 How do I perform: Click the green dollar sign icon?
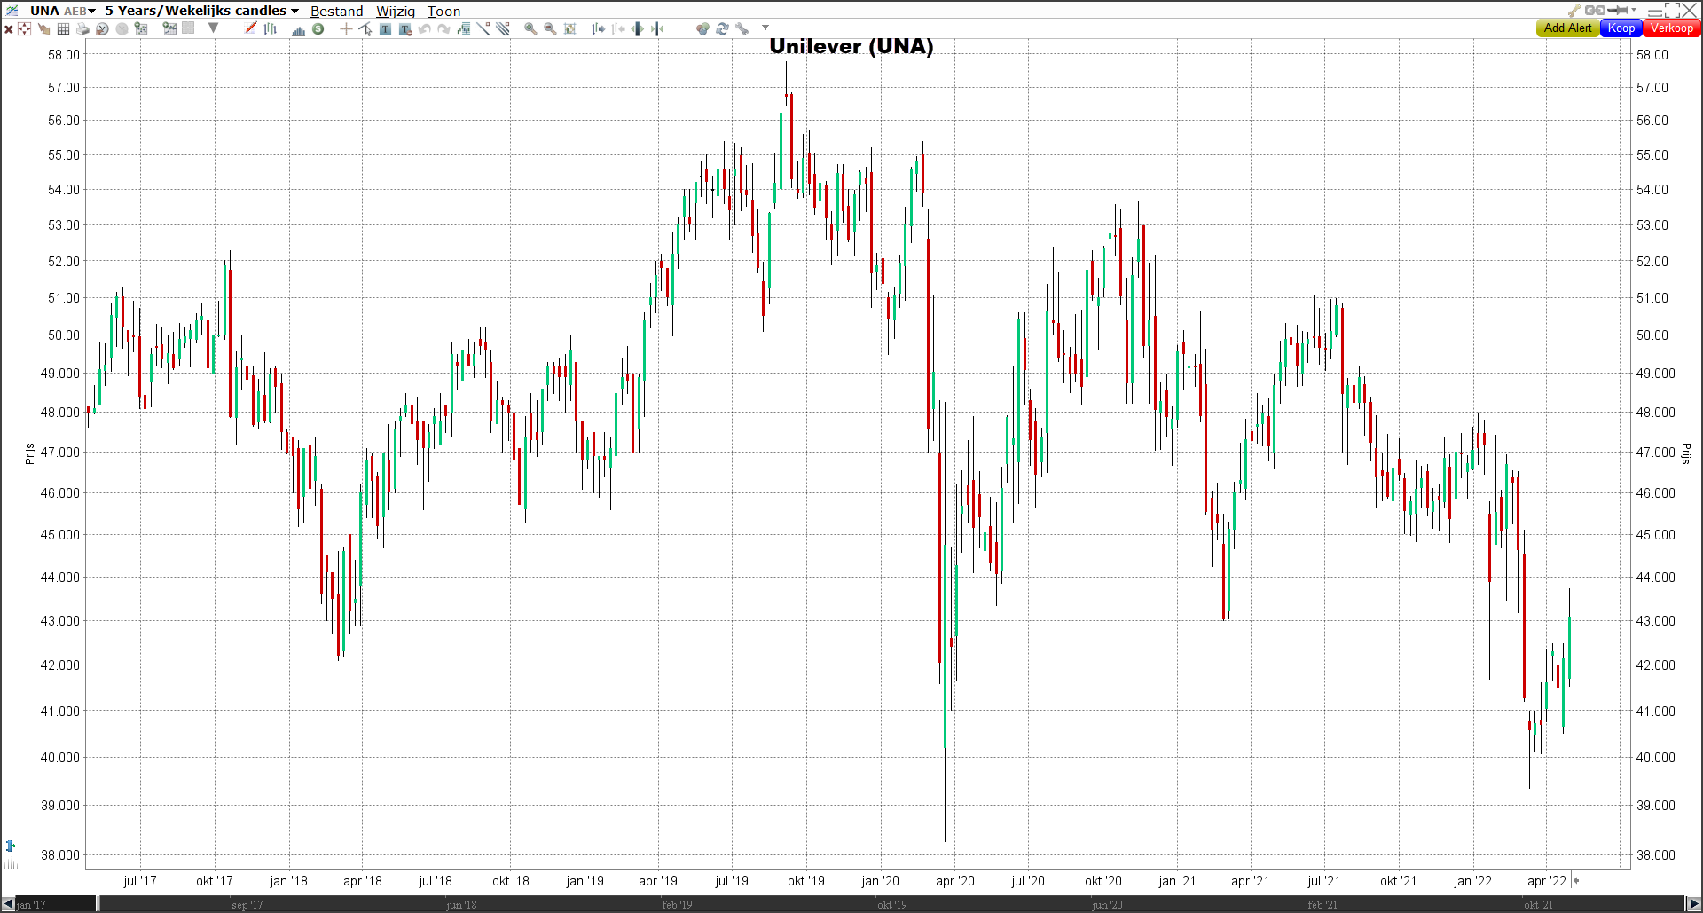point(318,28)
